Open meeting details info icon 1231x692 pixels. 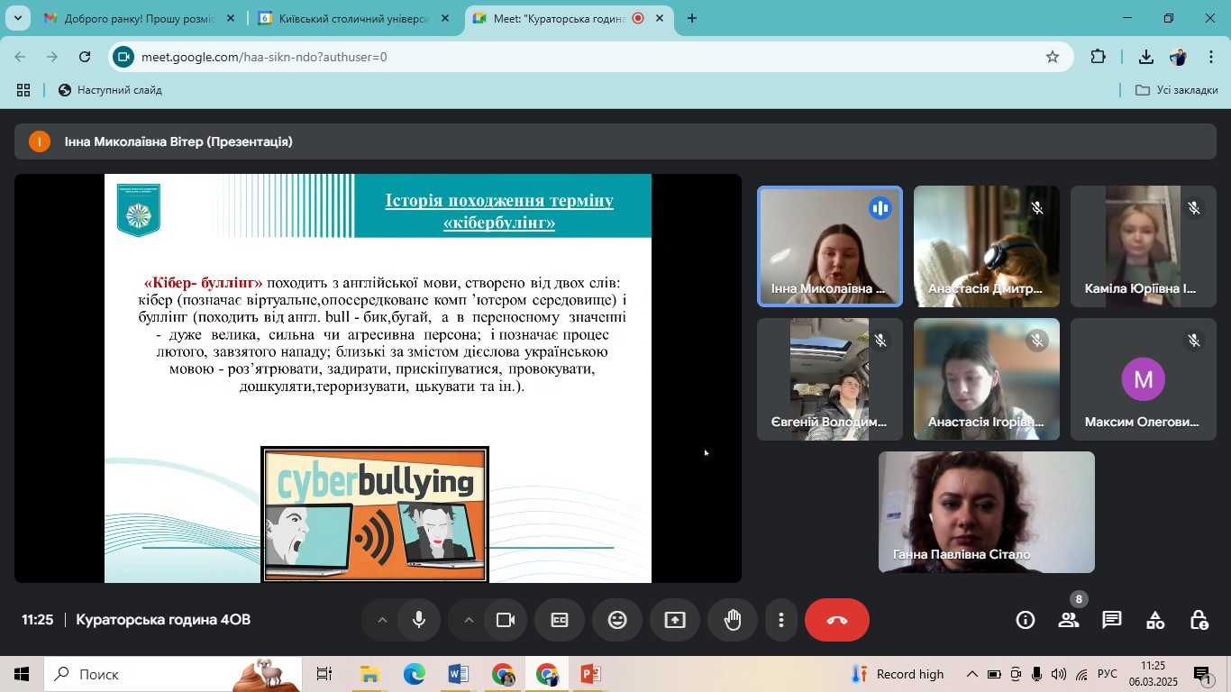(1026, 620)
